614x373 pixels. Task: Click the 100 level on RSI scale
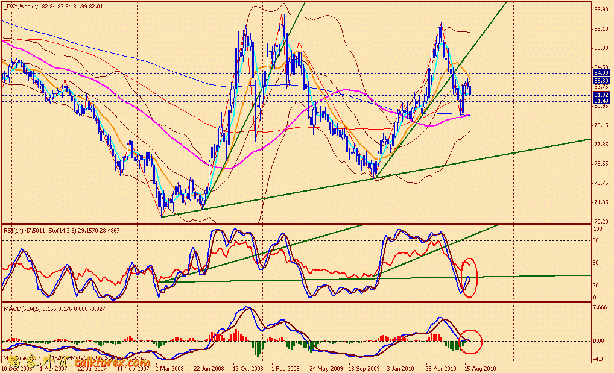pos(598,229)
